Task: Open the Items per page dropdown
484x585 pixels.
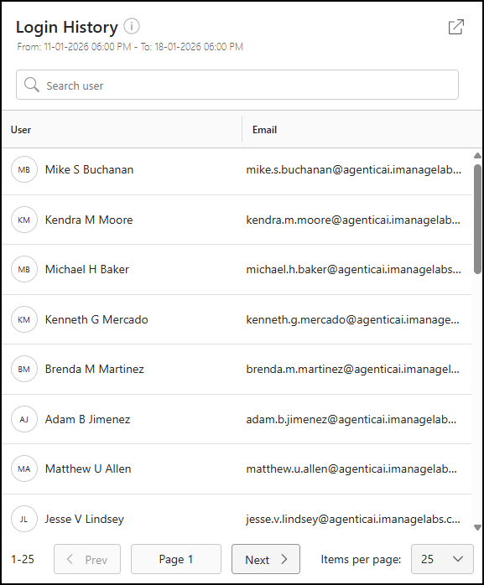Action: pyautogui.click(x=442, y=559)
